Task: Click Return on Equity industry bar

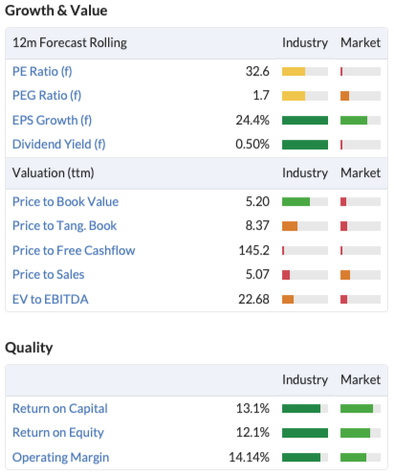Action: coord(305,433)
